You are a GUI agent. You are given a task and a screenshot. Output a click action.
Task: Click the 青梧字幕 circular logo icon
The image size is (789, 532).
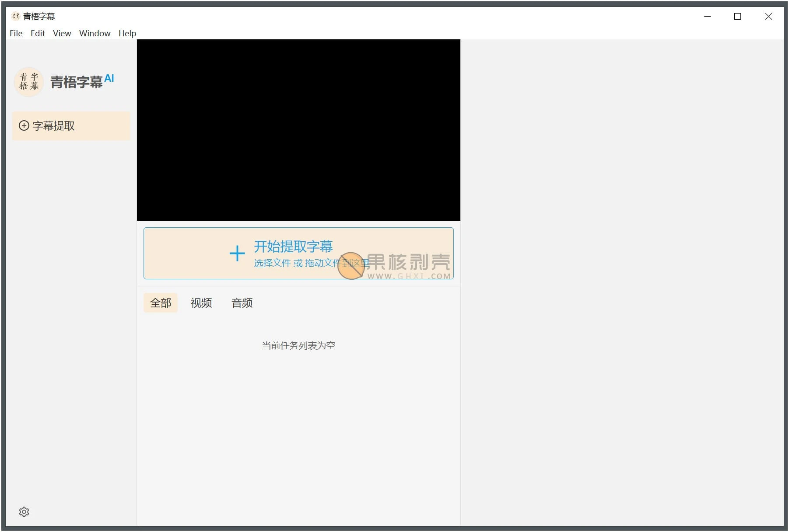click(29, 82)
